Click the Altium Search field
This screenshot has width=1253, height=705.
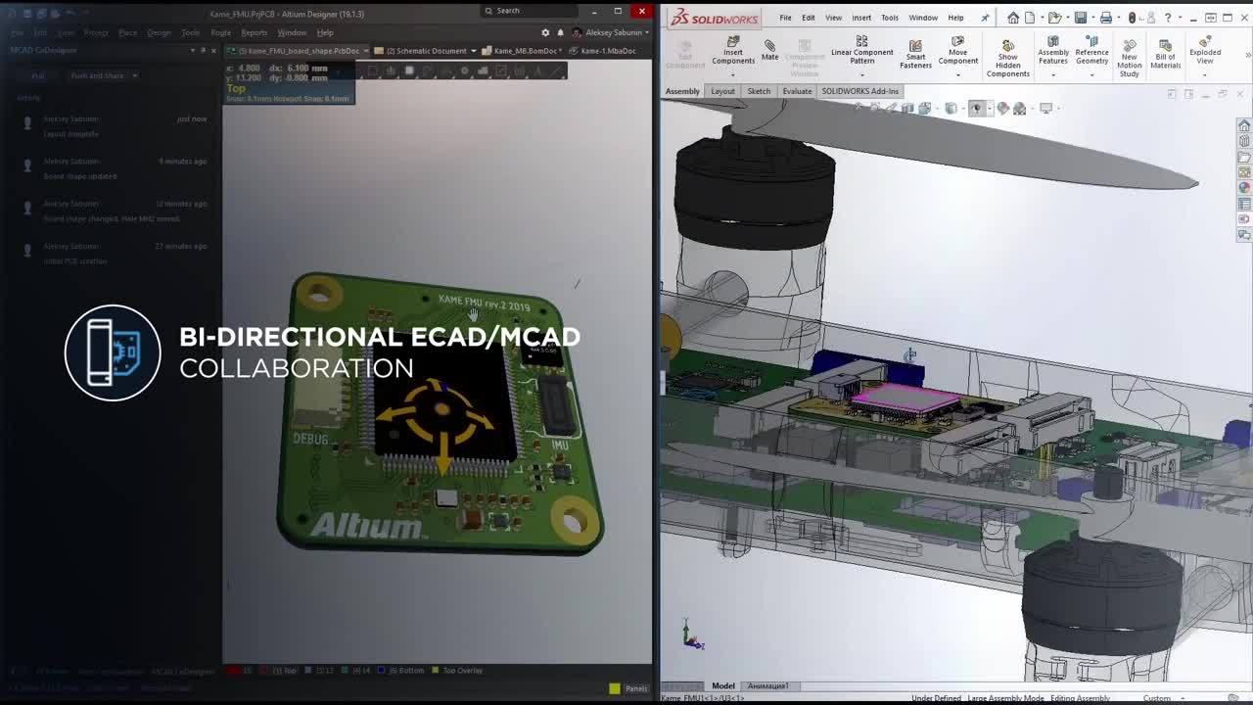point(529,11)
